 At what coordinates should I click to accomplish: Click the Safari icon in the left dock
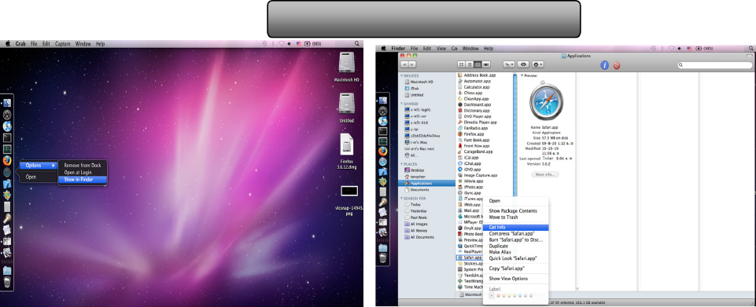click(7, 172)
